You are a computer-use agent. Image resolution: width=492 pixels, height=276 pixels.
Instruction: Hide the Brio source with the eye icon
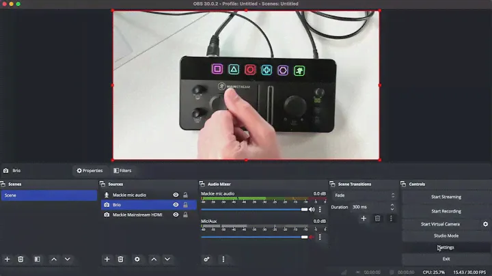tap(176, 205)
